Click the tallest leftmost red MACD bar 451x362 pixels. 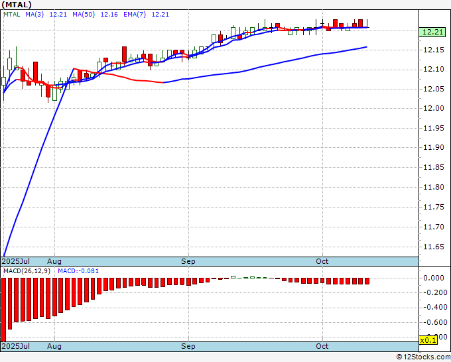4,310
